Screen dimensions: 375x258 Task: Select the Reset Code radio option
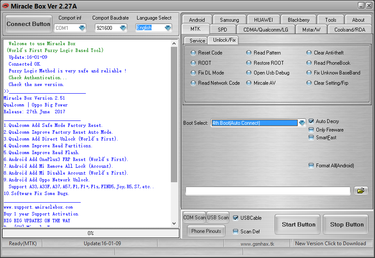tap(207, 53)
